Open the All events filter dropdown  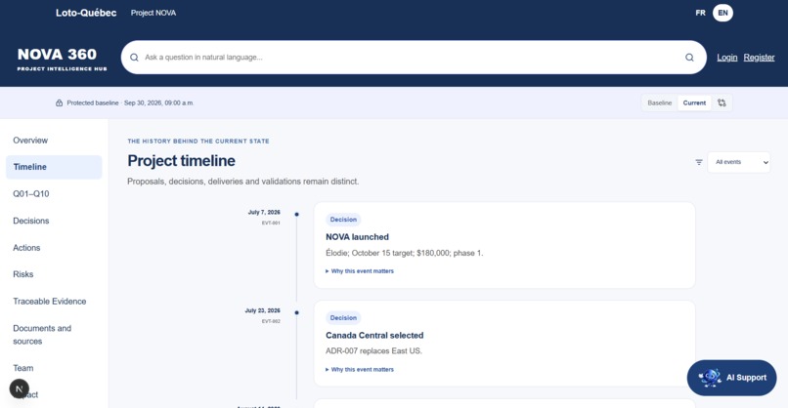(x=739, y=162)
